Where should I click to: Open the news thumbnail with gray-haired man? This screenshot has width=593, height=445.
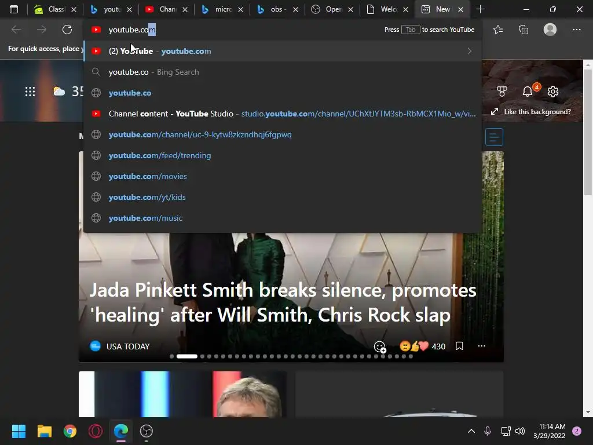pos(182,394)
